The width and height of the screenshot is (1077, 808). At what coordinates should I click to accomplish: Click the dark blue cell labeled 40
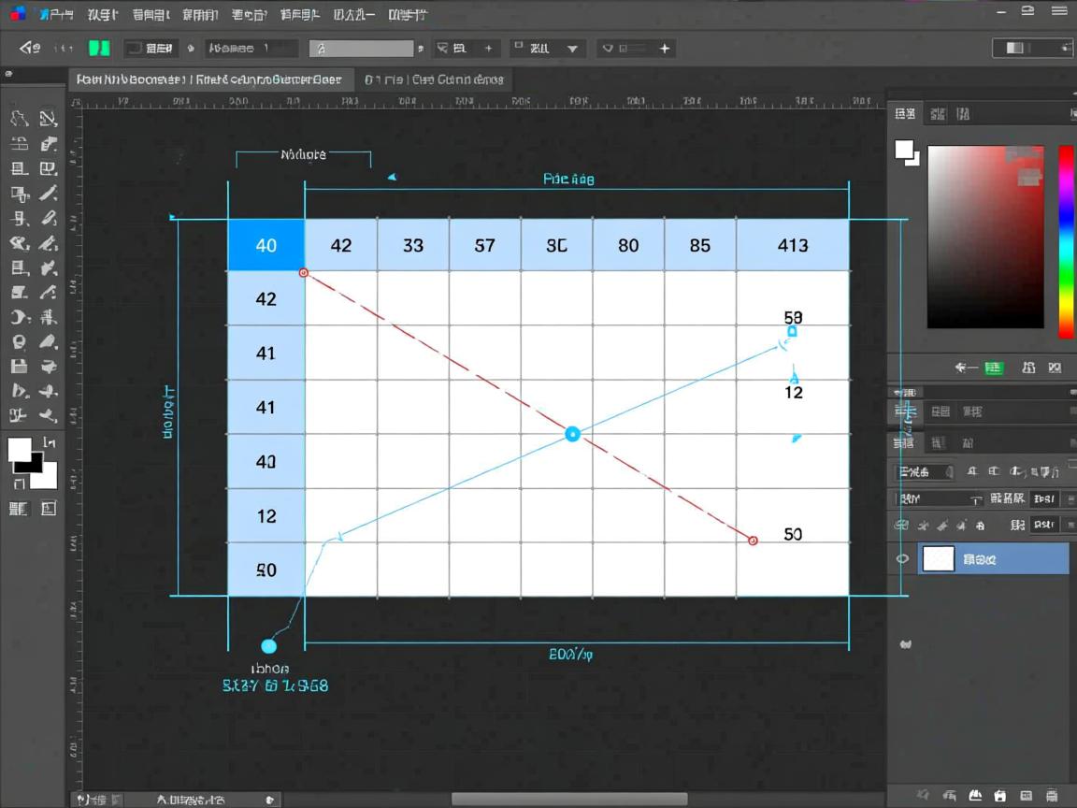coord(266,245)
